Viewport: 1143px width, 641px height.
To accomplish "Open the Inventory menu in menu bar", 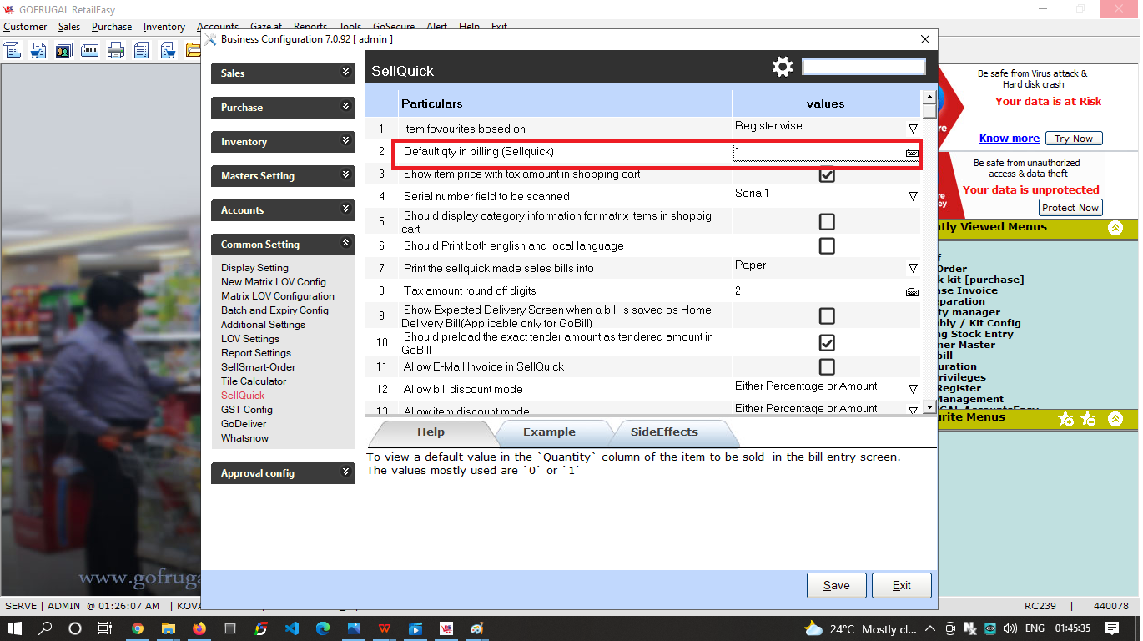I will pyautogui.click(x=164, y=27).
